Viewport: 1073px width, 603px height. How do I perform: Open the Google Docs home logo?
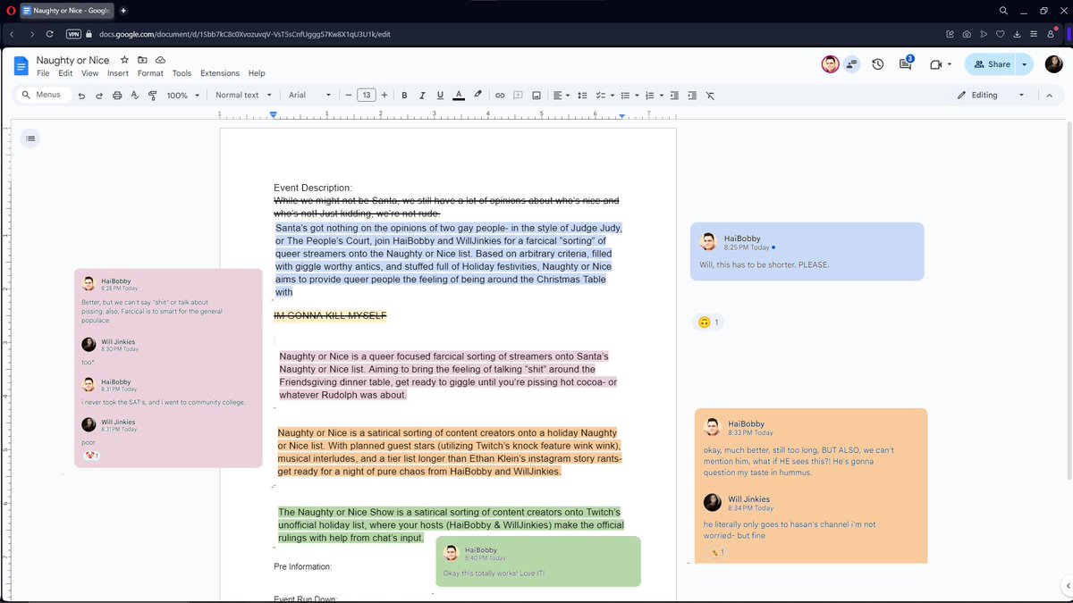(x=21, y=65)
